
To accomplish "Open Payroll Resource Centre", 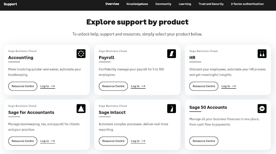I will click(x=113, y=86).
